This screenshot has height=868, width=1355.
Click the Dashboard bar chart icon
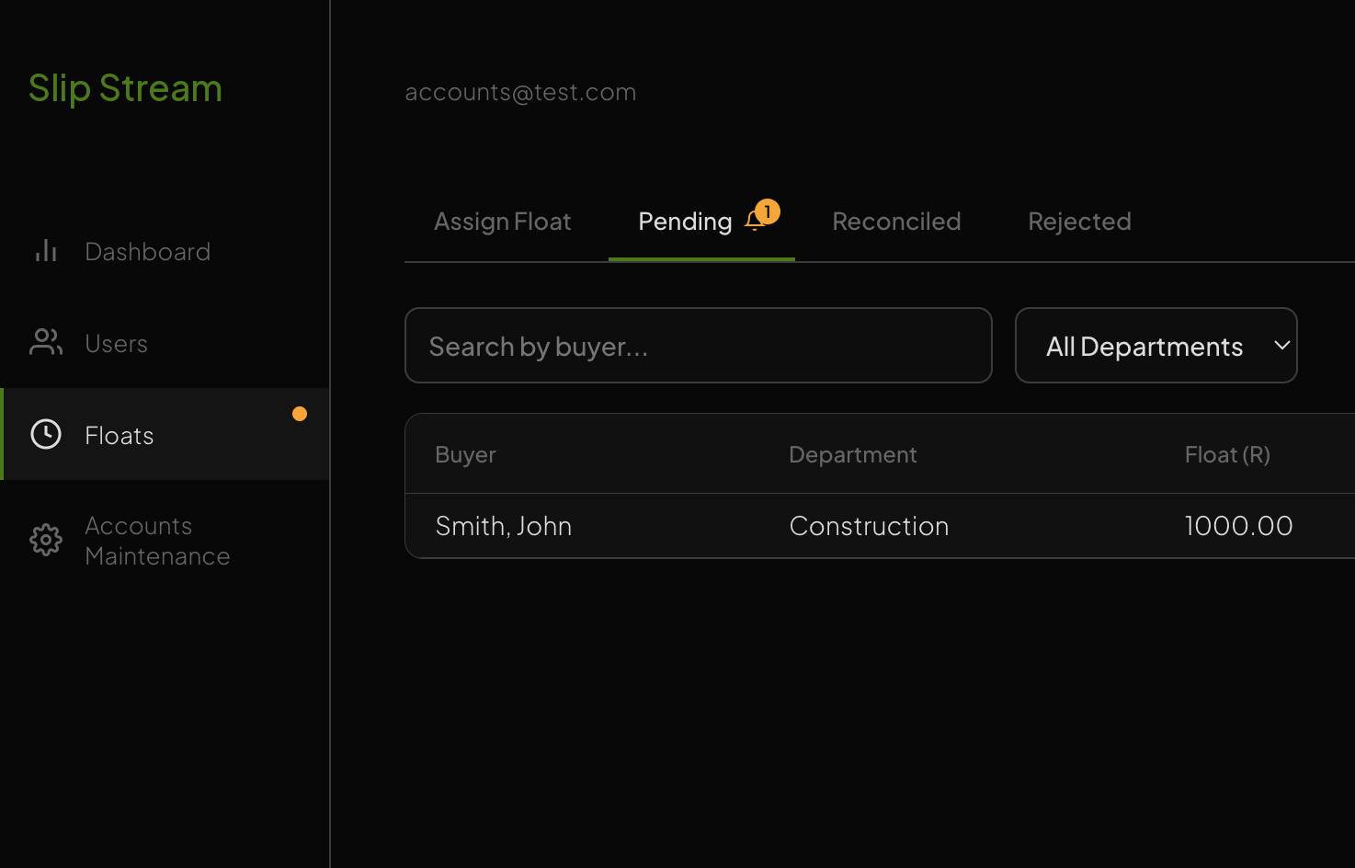(x=46, y=251)
